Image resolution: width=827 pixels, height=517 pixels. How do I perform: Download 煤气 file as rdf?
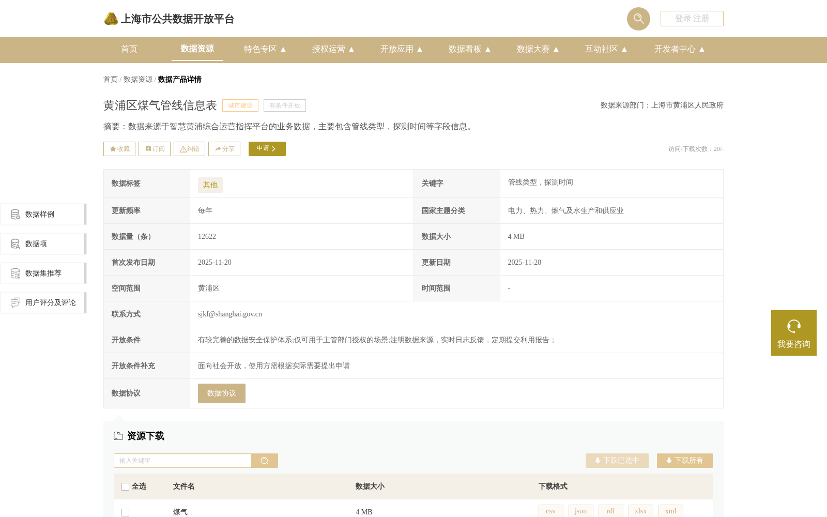pyautogui.click(x=611, y=511)
